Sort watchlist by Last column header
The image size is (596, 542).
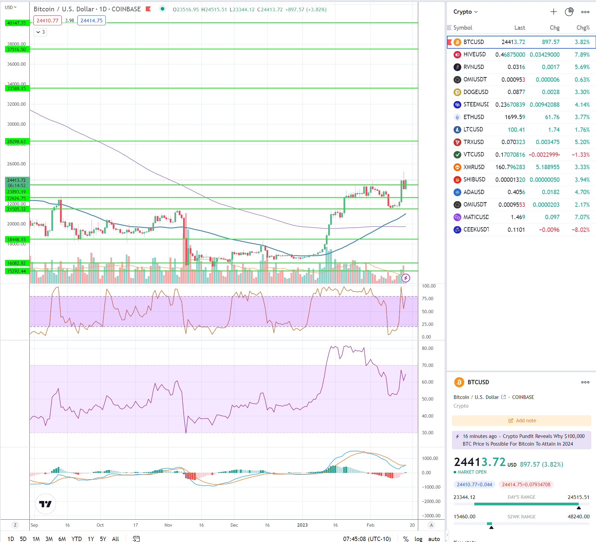click(520, 28)
